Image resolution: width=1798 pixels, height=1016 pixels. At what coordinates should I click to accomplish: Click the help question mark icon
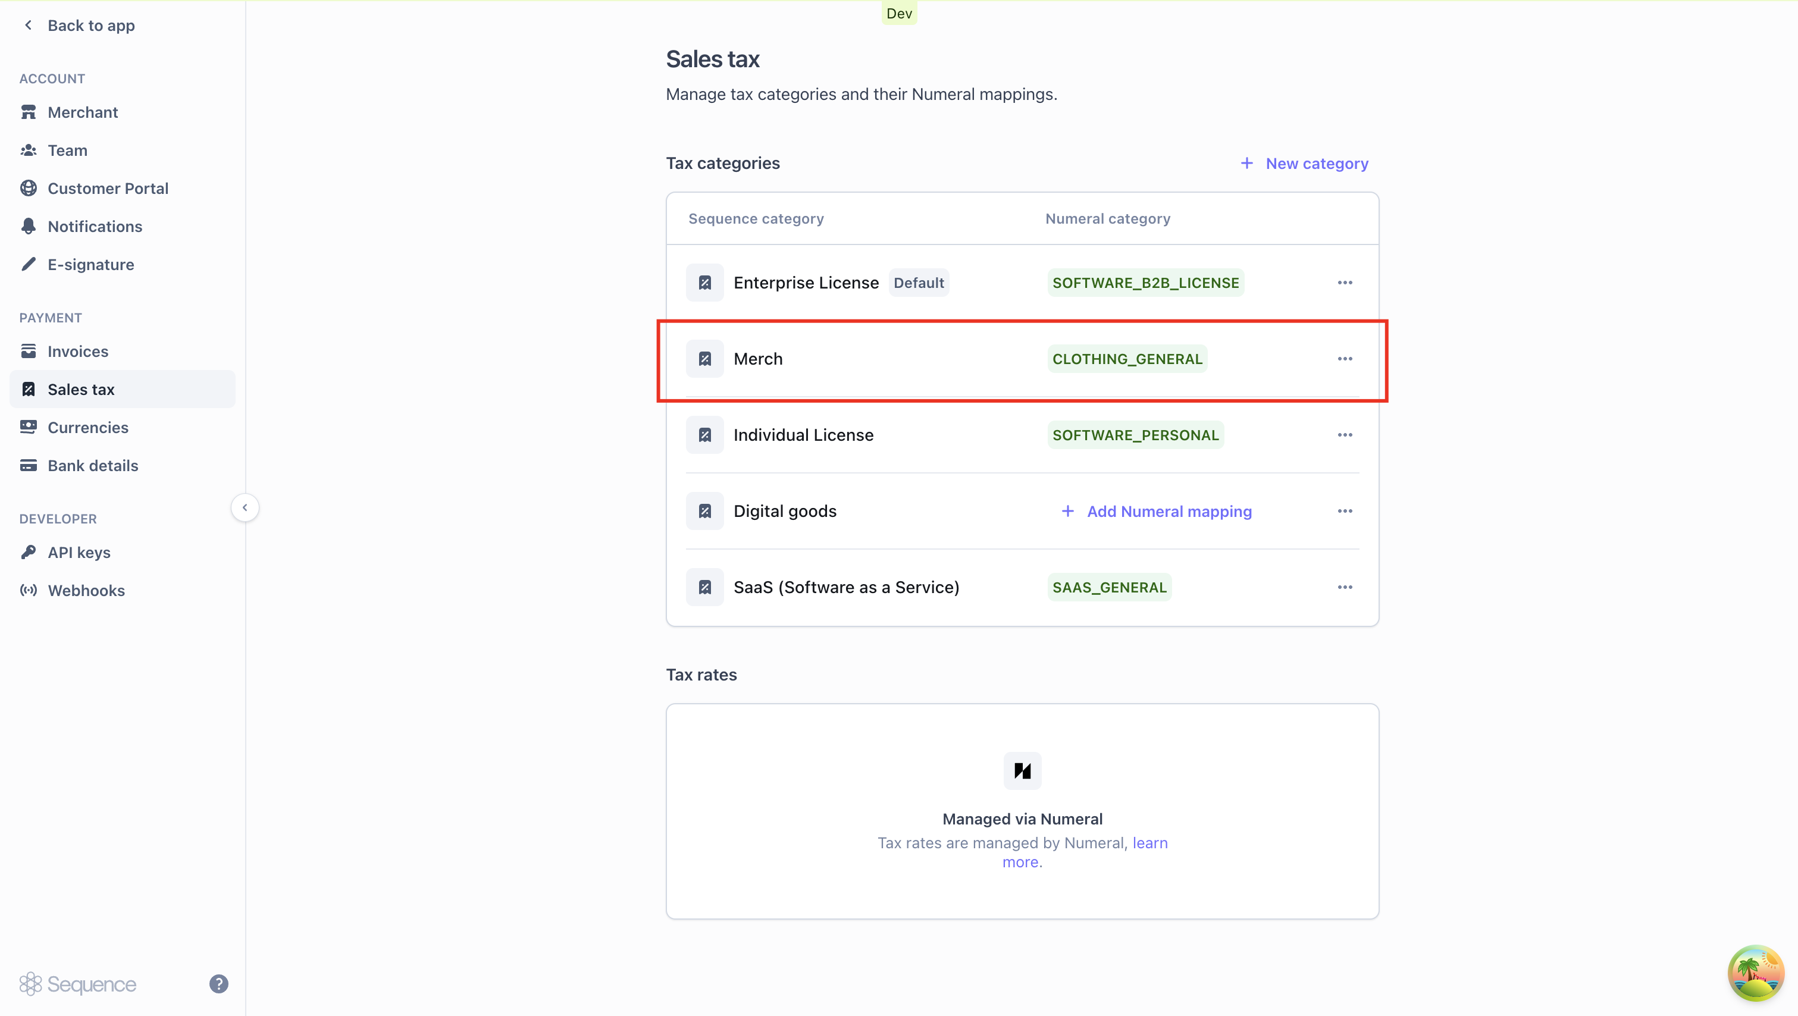218,984
